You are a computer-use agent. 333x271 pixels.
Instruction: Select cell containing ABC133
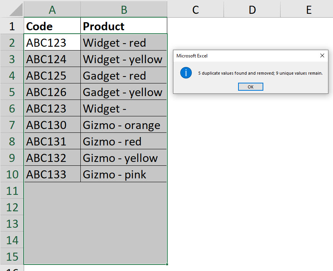(x=52, y=175)
